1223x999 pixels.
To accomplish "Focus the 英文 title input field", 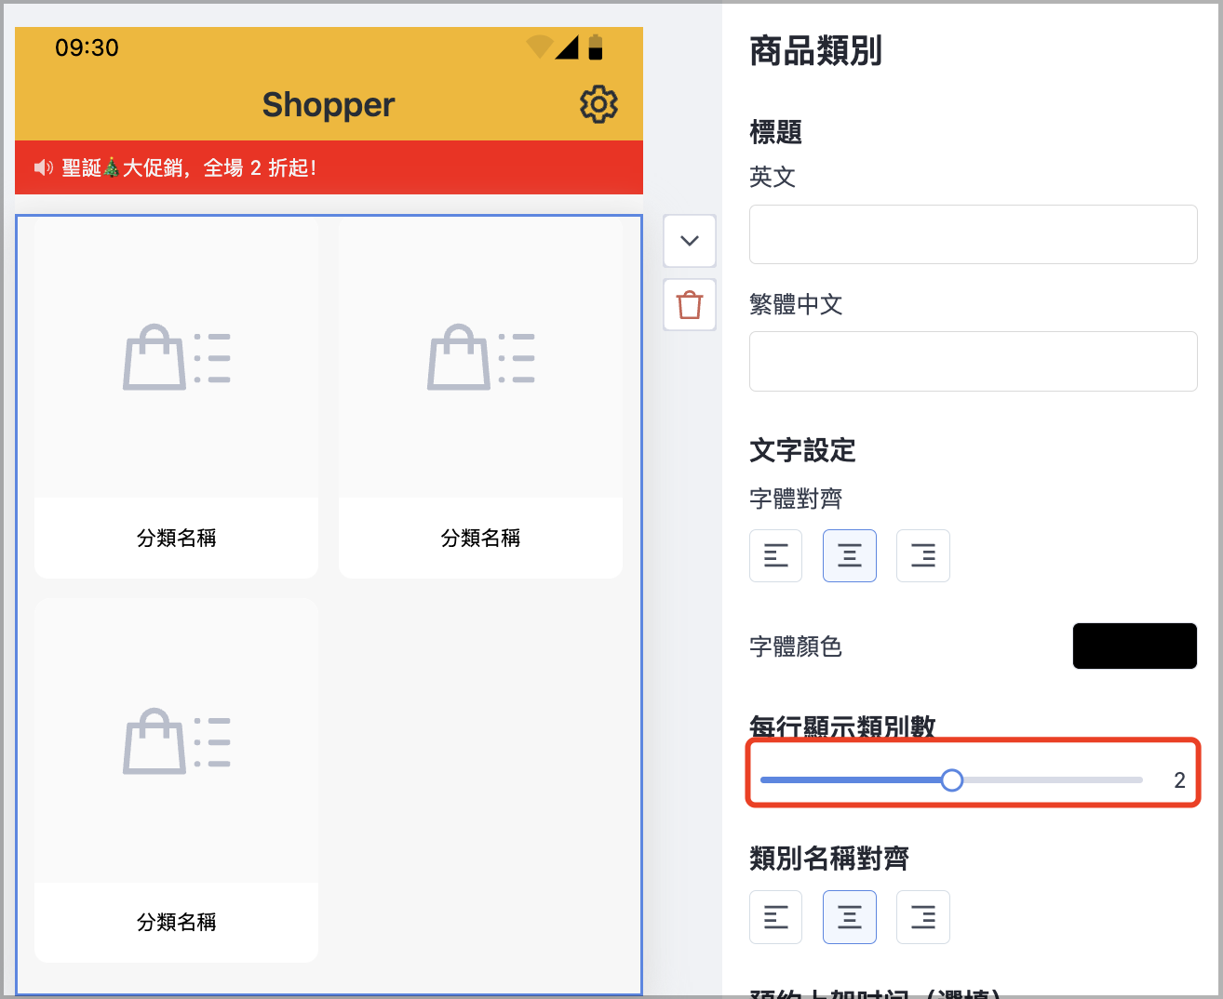I will point(973,234).
